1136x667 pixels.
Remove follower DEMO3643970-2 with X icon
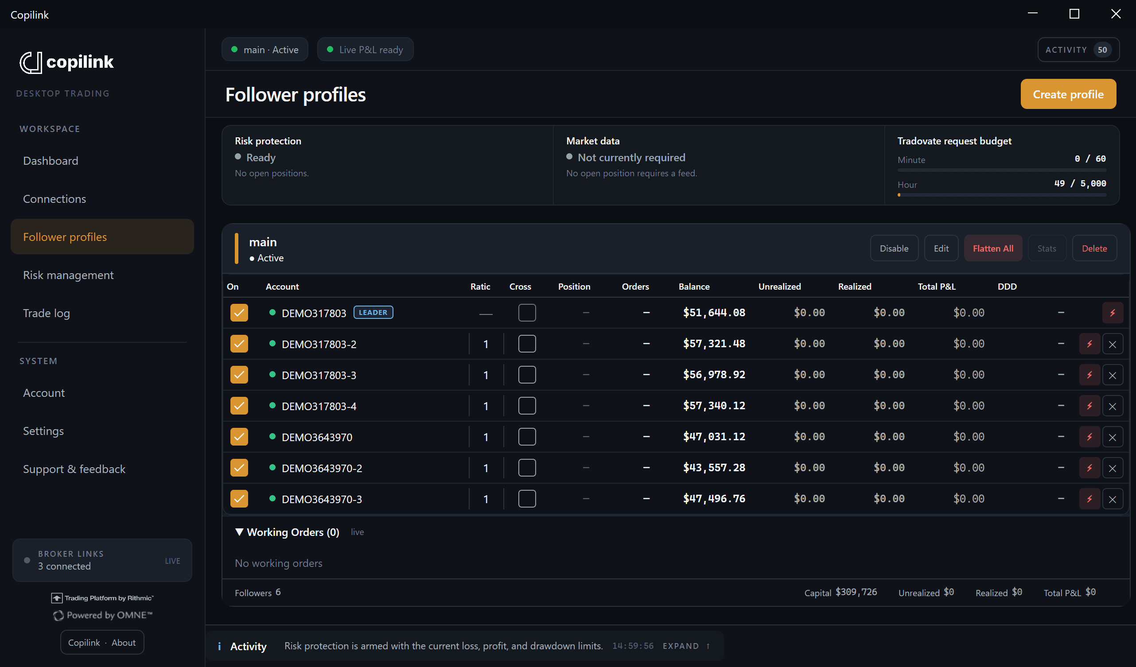click(1112, 468)
